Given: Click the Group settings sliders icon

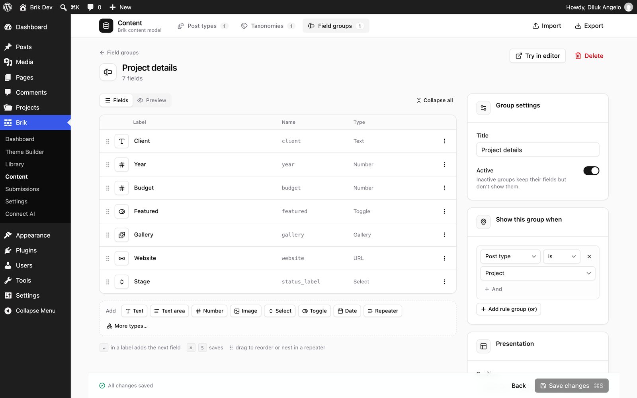Looking at the screenshot, I should (x=483, y=108).
